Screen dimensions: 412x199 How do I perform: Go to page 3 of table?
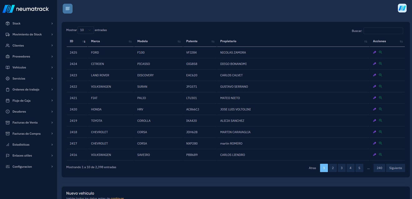pyautogui.click(x=341, y=168)
